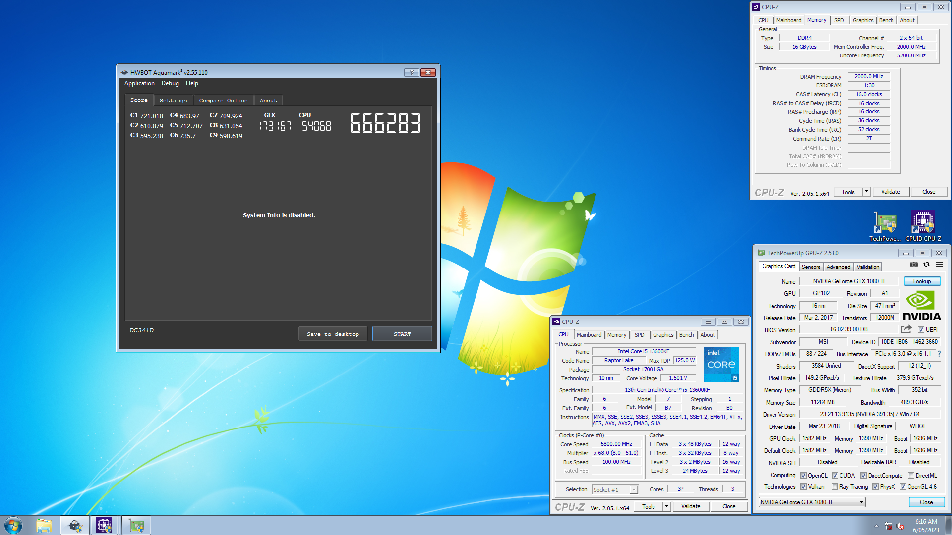Click show desktop strip at taskbar end
The width and height of the screenshot is (952, 535).
(948, 525)
